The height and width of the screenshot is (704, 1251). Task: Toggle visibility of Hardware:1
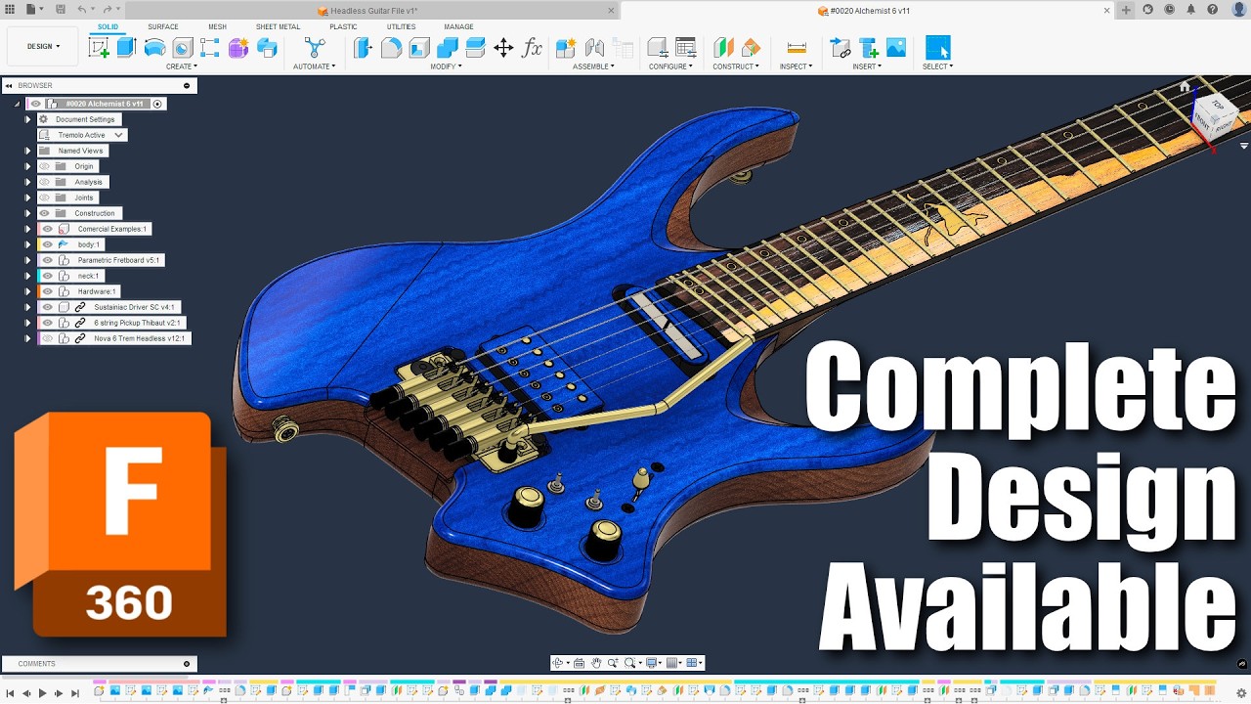point(47,291)
